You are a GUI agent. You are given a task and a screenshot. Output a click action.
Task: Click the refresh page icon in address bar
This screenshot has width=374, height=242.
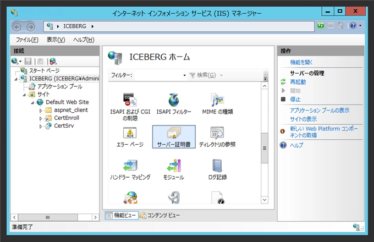[x=321, y=25]
